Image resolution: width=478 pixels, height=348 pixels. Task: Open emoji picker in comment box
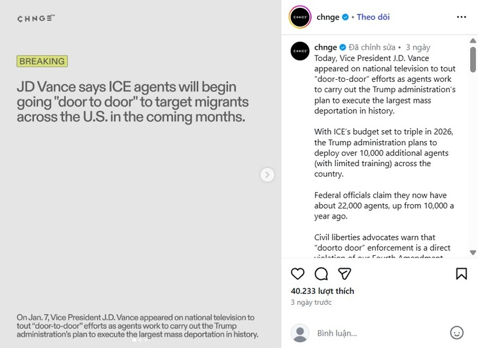(457, 333)
